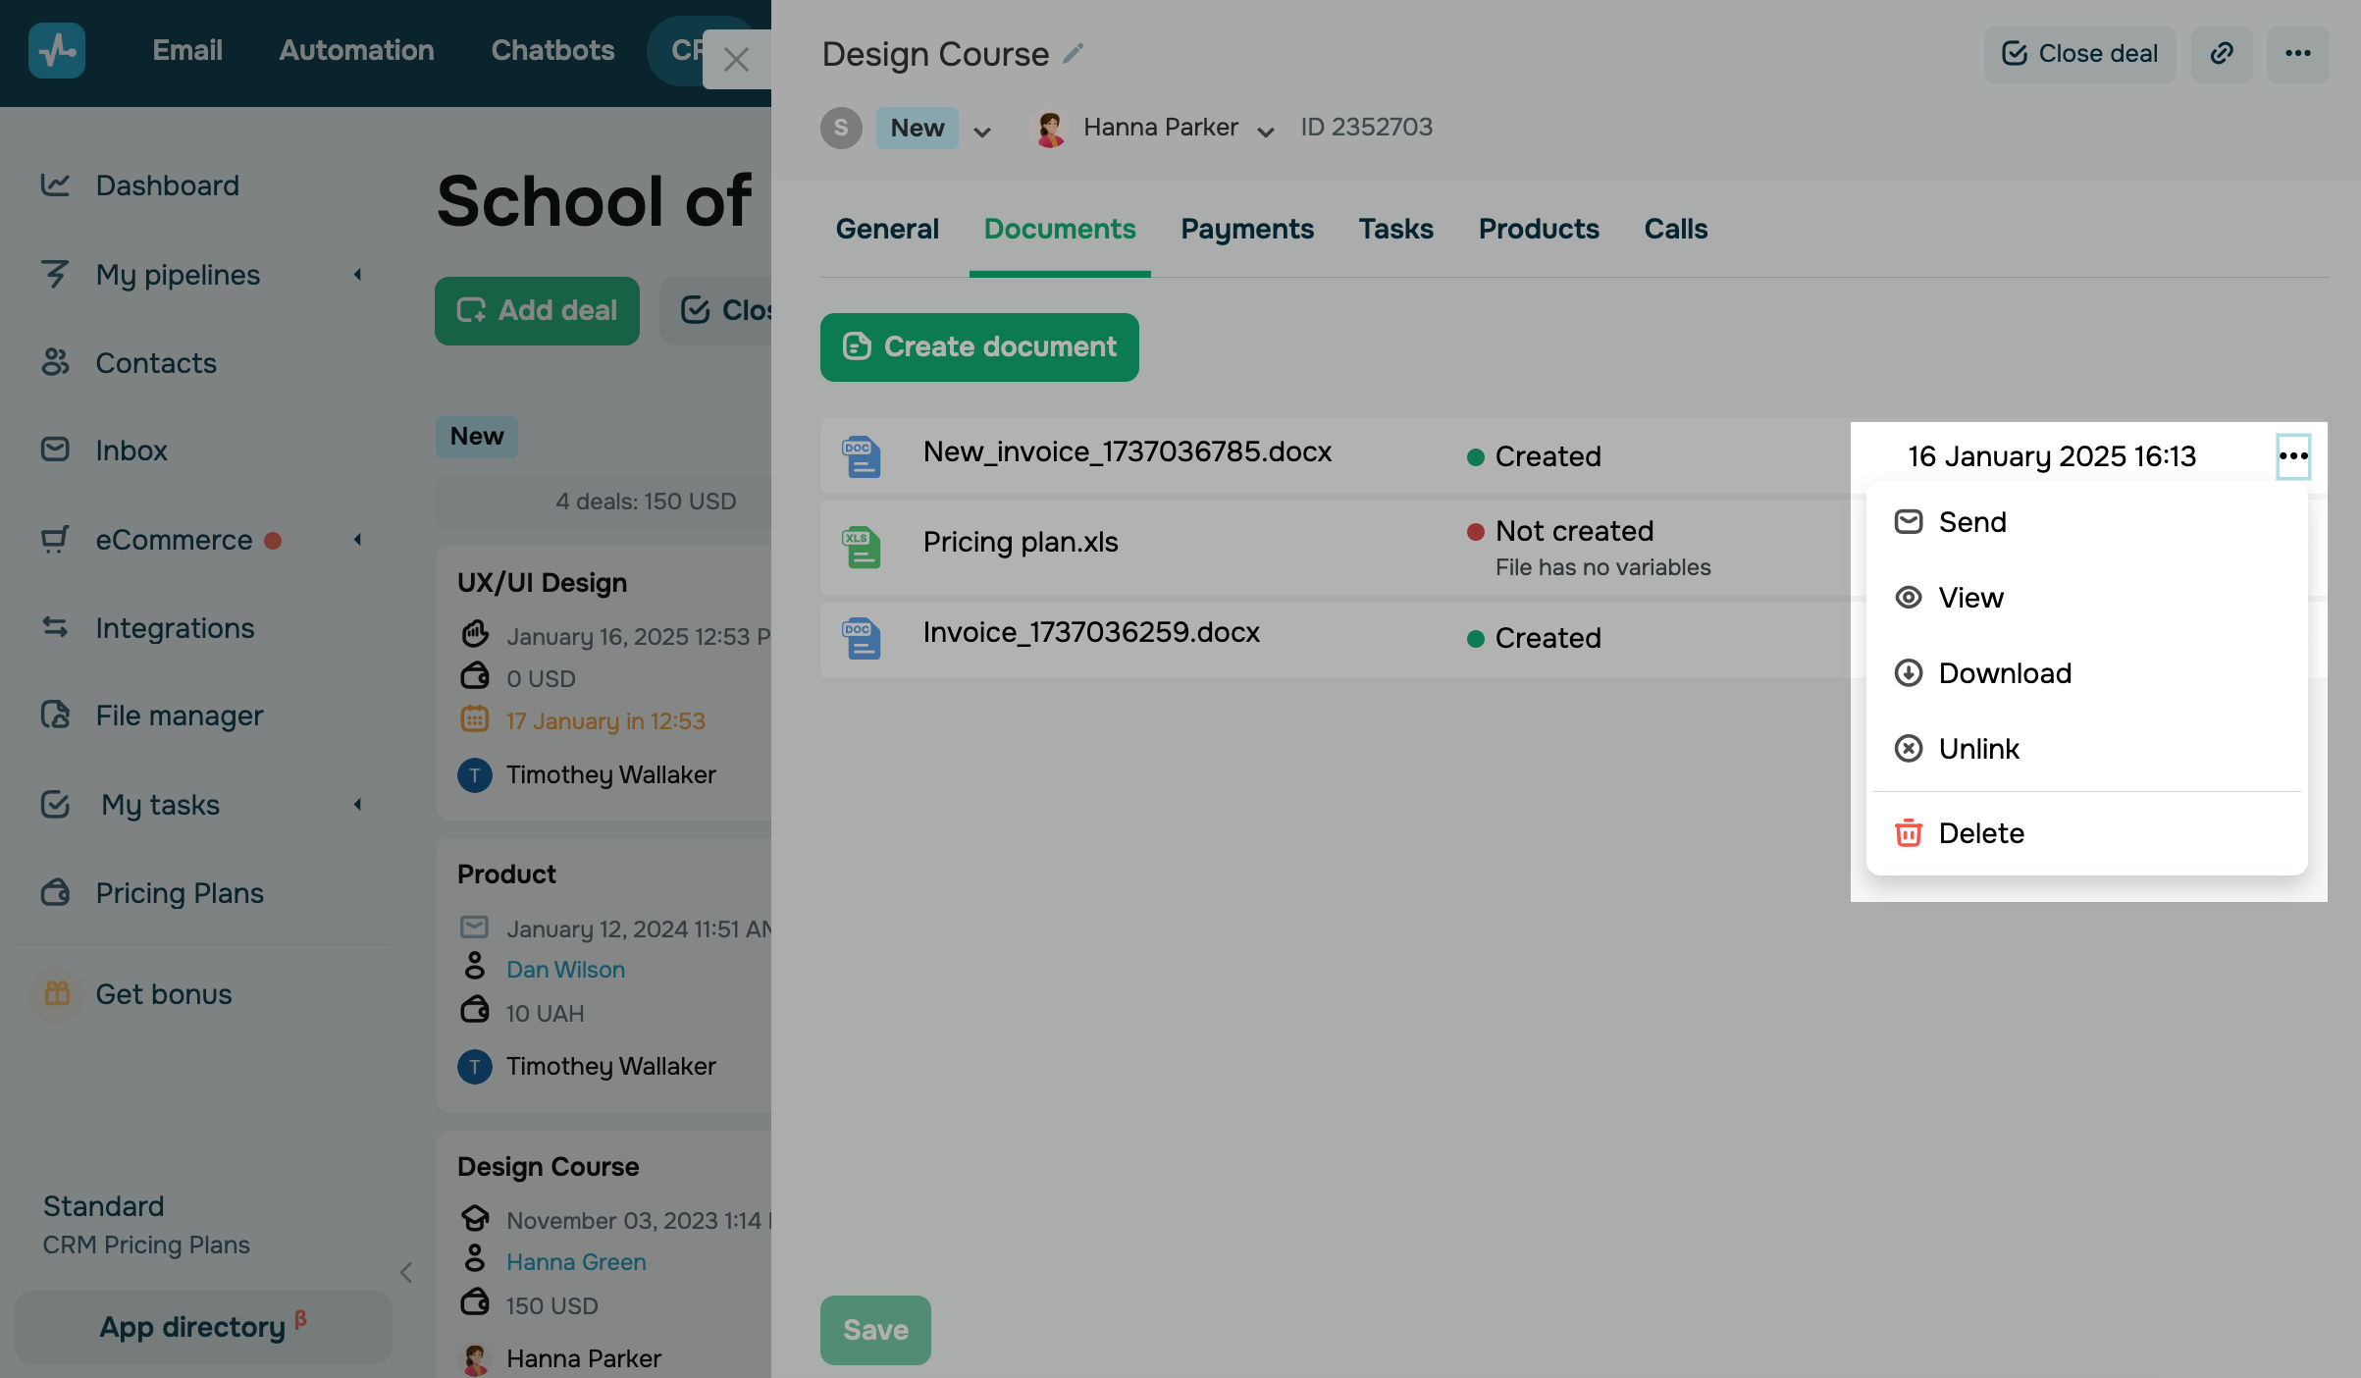Expand My pipelines submenu arrow
The image size is (2361, 1378).
coord(358,275)
